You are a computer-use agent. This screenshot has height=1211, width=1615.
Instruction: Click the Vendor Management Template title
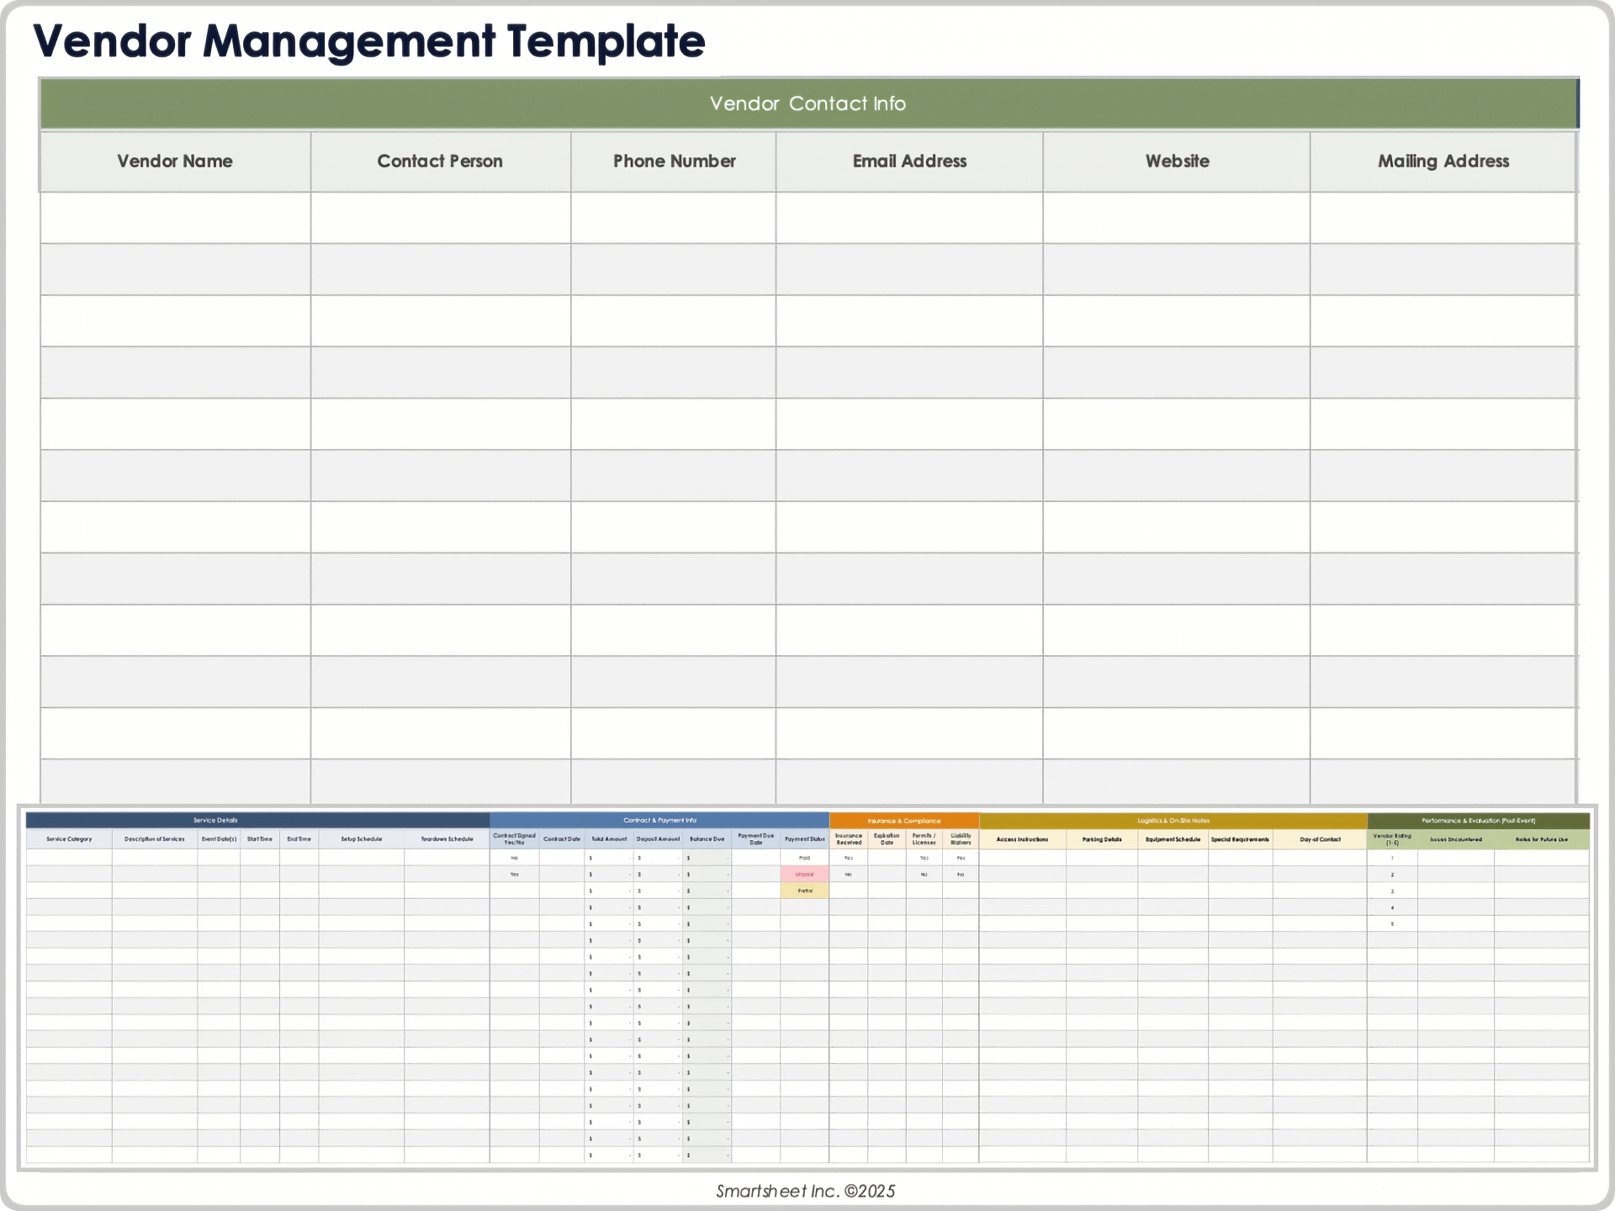coord(368,41)
